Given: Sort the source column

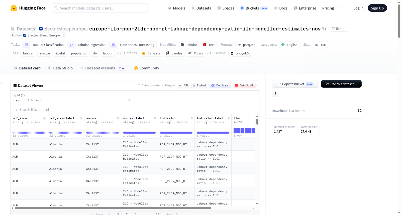Looking at the screenshot, I should pos(118,118).
